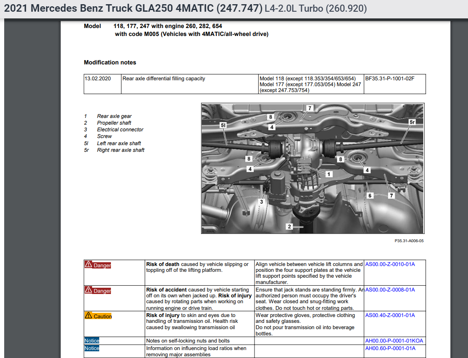Click callout label 6 in diagram

point(370,196)
